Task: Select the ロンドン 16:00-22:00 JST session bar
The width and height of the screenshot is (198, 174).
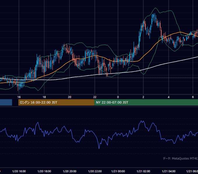Action: 56,102
